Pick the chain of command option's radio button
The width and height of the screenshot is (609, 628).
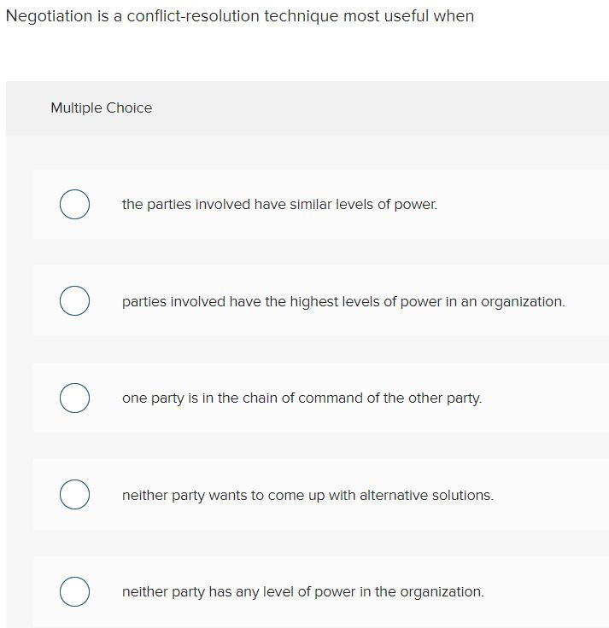click(74, 398)
